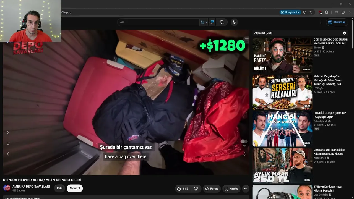354x199 pixels.
Task: Open 17 Beyin Durduran Hayat Hilesini Denedim title
Action: click(328, 189)
